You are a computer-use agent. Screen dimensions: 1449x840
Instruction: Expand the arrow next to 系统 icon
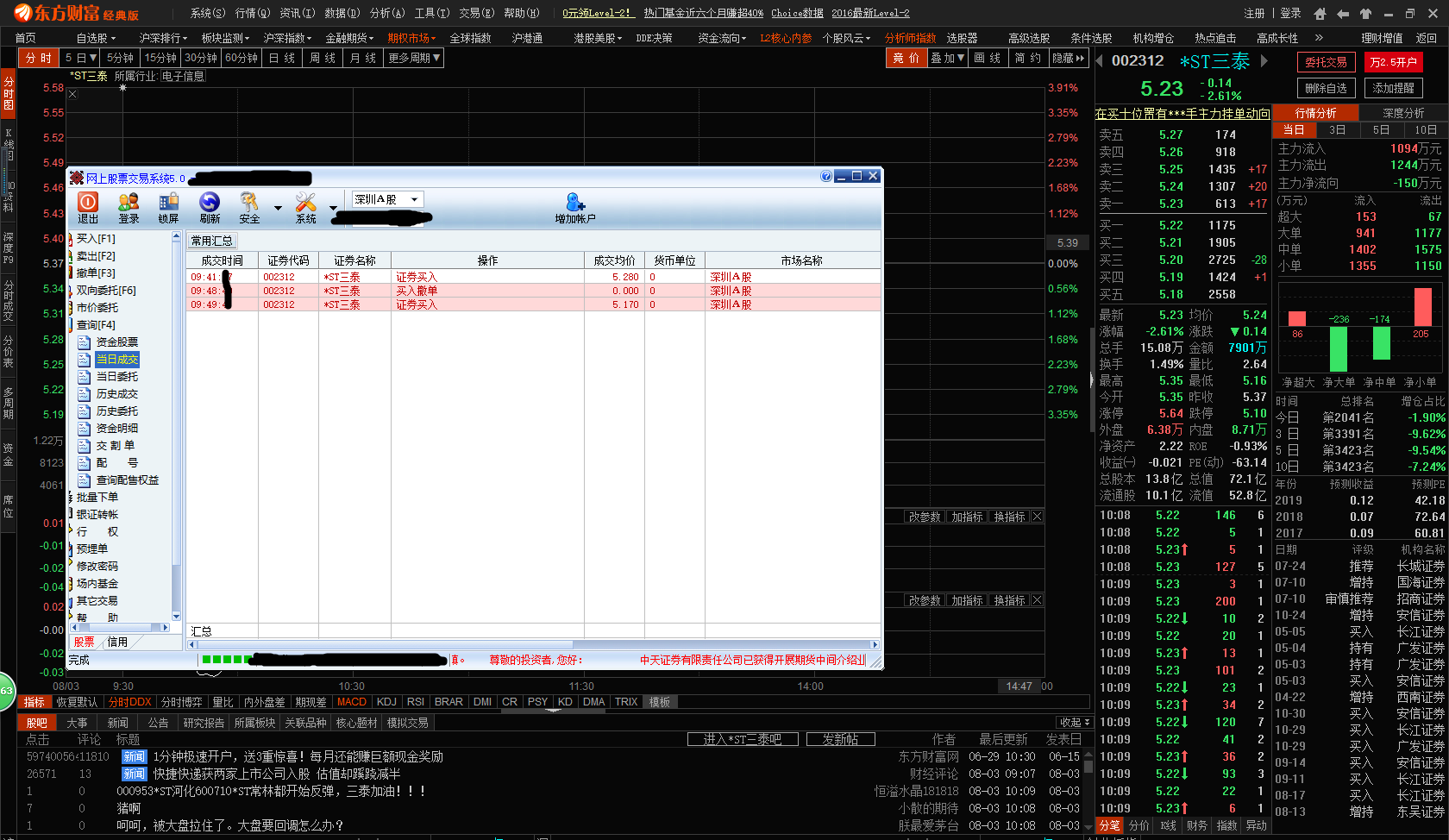(x=333, y=208)
